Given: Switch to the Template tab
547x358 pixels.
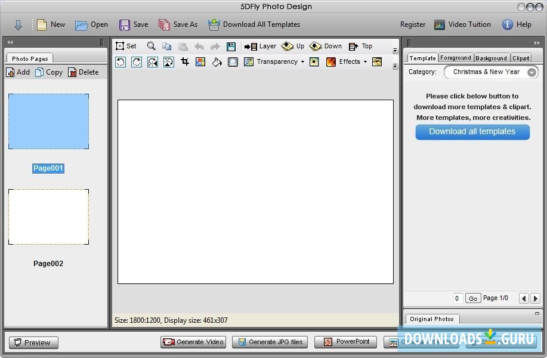Looking at the screenshot, I should click(x=422, y=58).
